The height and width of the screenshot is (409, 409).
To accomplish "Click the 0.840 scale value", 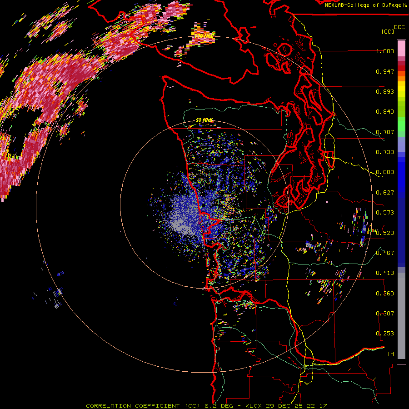I will (x=385, y=112).
